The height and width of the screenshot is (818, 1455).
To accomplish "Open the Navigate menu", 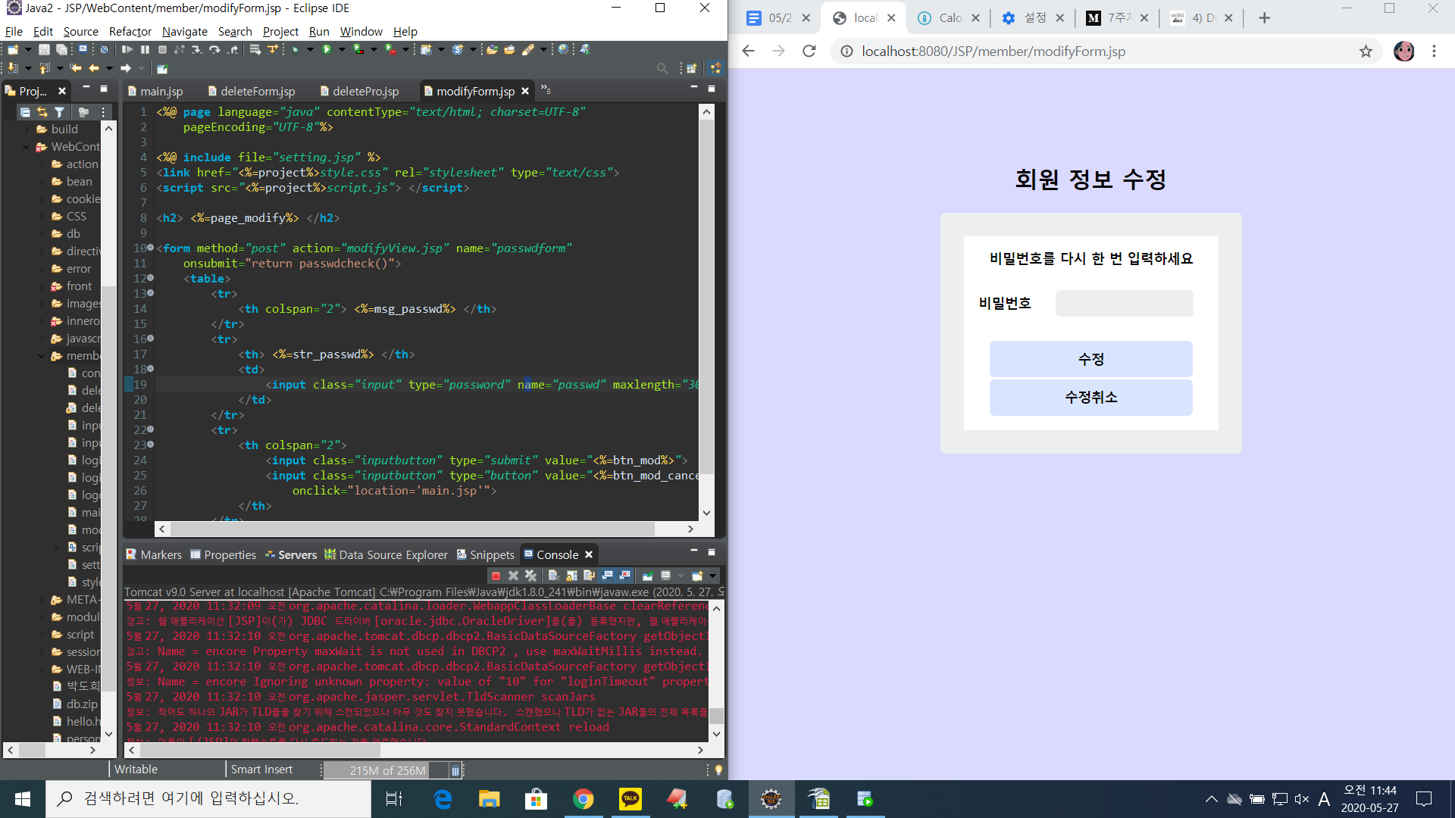I will [x=184, y=31].
